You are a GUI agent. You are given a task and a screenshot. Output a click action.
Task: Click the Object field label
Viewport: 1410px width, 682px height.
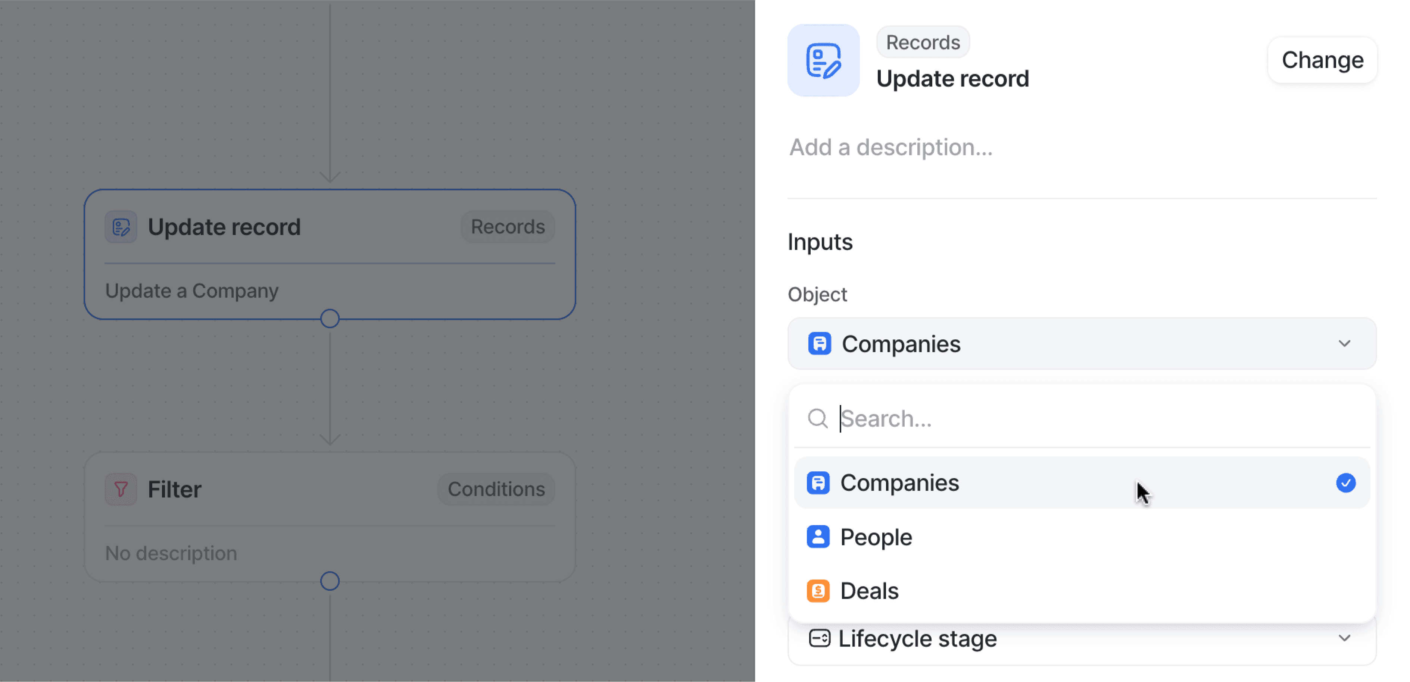817,295
